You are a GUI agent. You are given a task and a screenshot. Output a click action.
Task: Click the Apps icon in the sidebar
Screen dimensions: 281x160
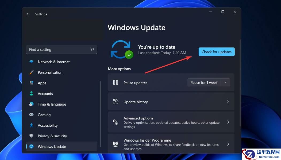(x=31, y=83)
